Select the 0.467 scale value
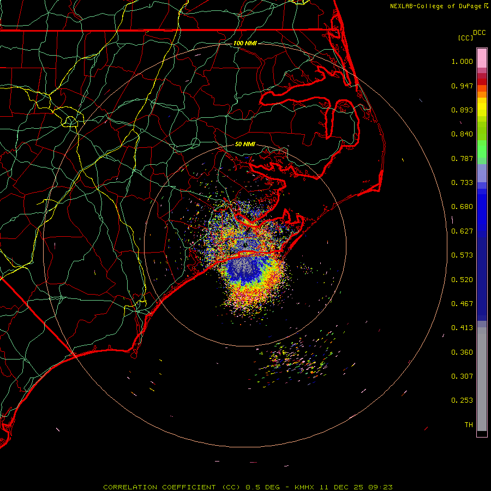Image resolution: width=491 pixels, height=491 pixels. pyautogui.click(x=462, y=304)
